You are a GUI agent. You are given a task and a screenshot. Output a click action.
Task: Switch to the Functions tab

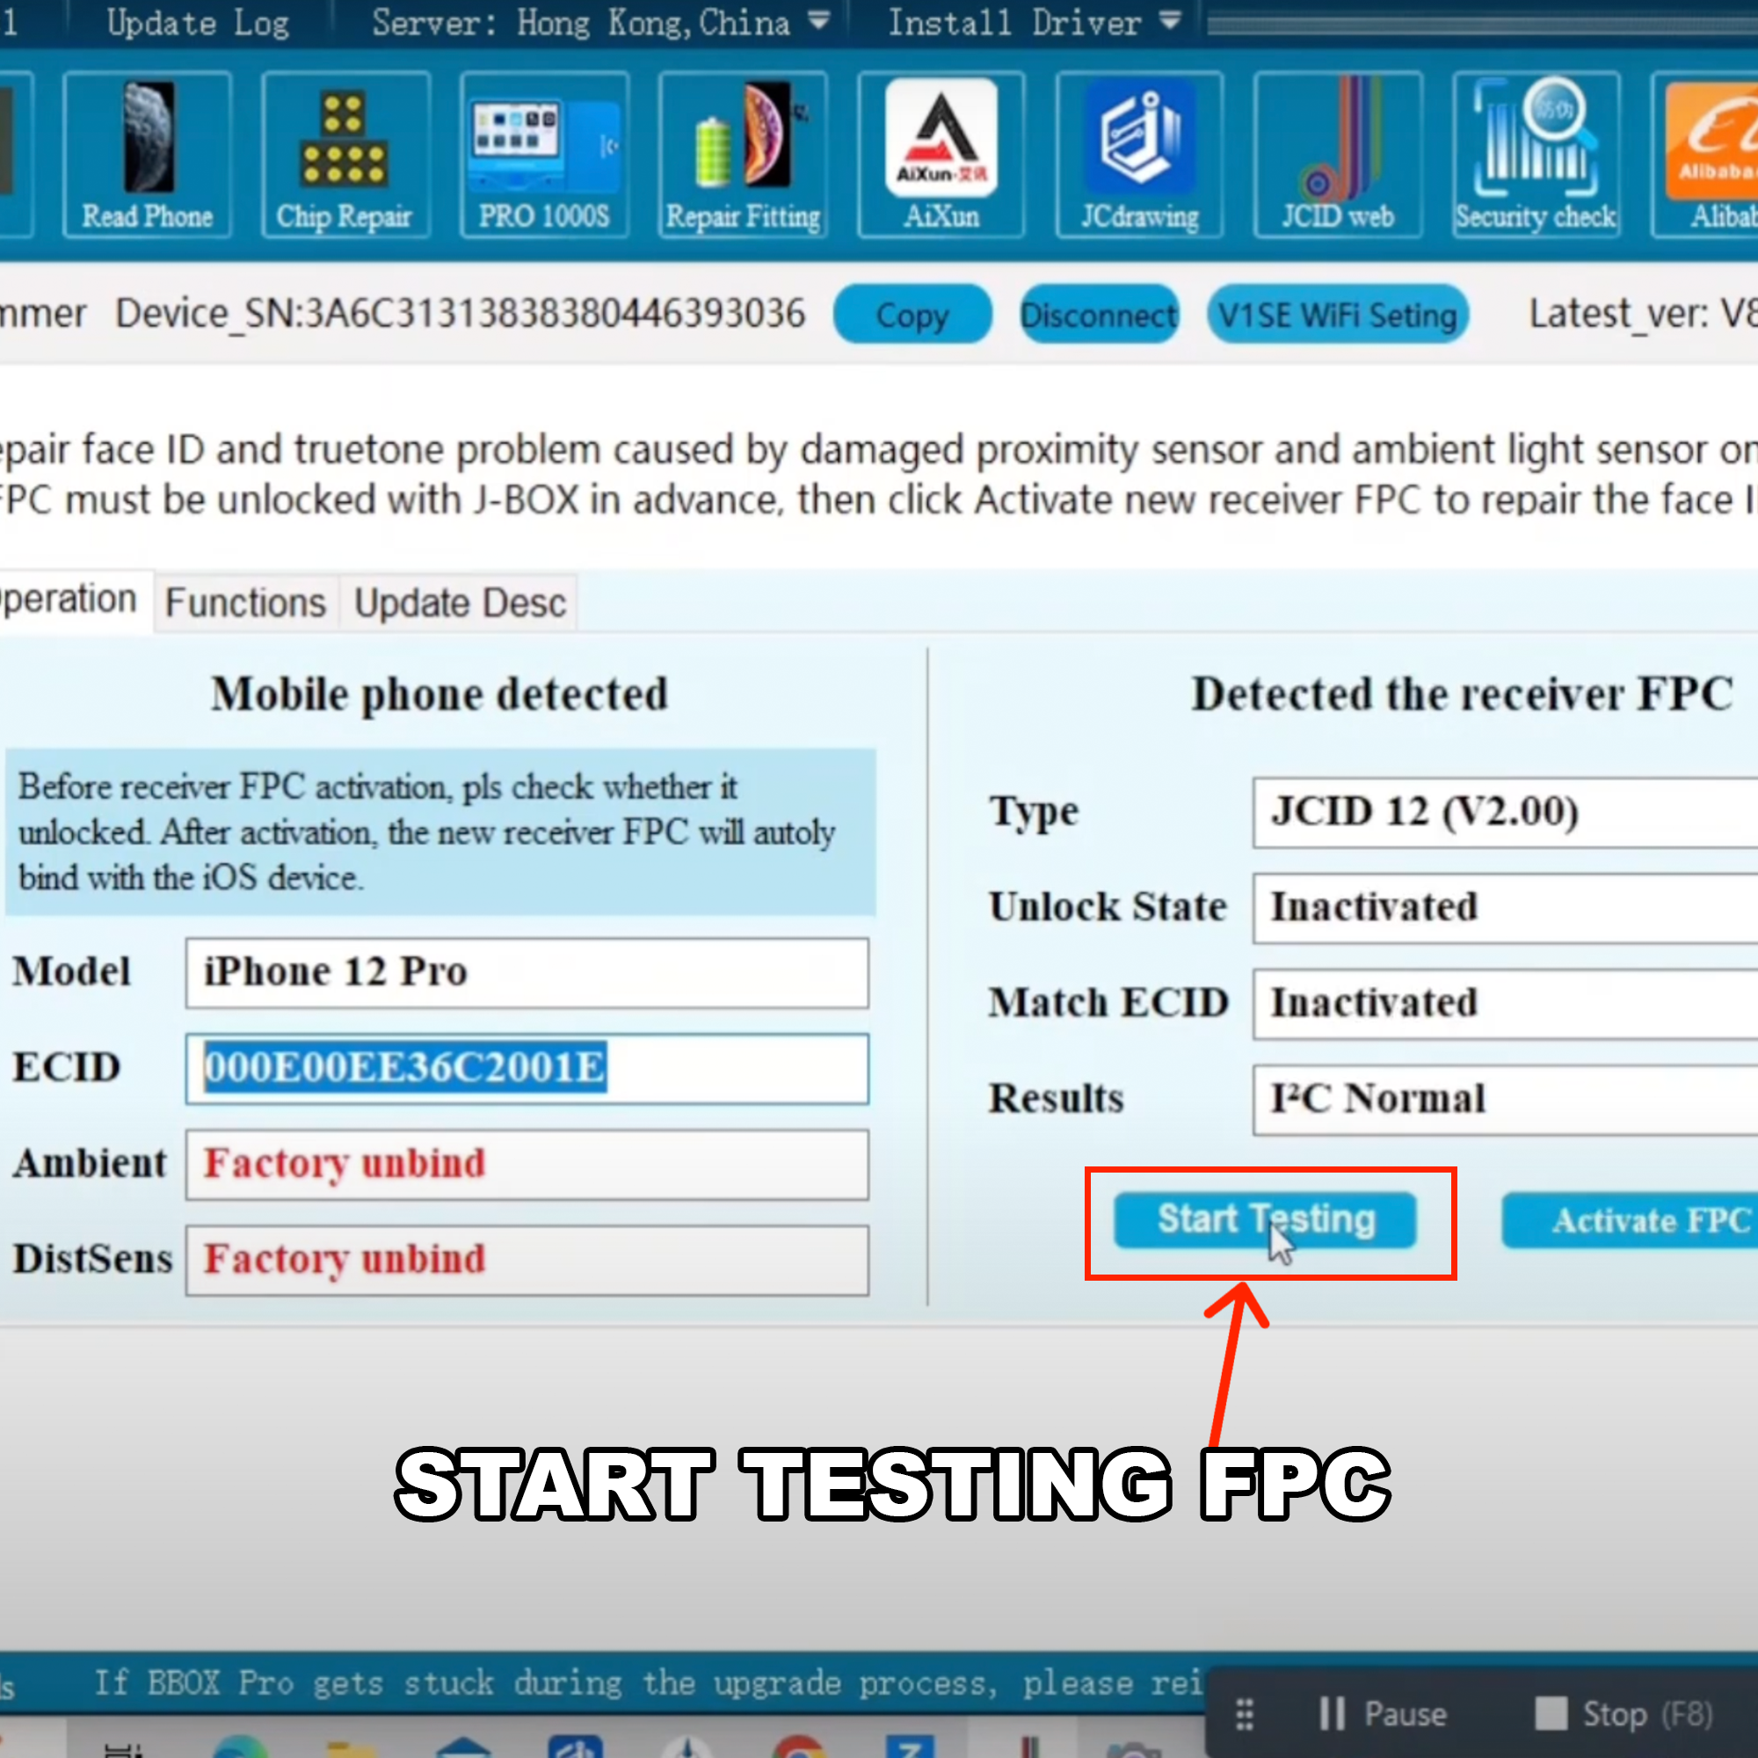click(246, 602)
